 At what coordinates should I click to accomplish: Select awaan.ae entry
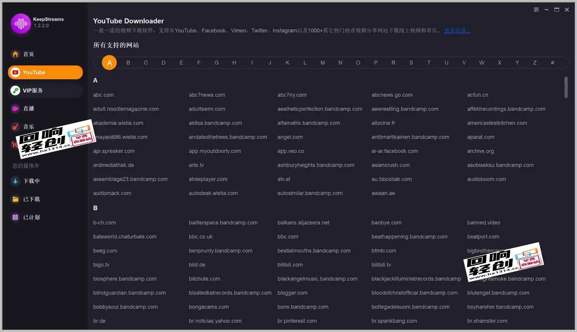(383, 193)
